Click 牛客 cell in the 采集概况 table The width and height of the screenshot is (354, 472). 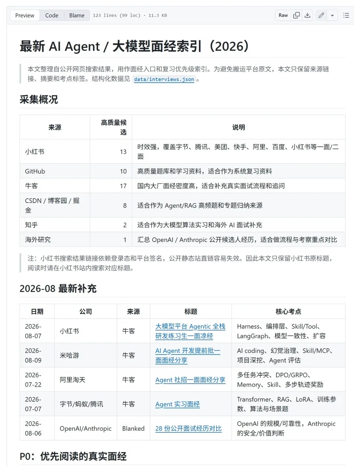pyautogui.click(x=55, y=186)
